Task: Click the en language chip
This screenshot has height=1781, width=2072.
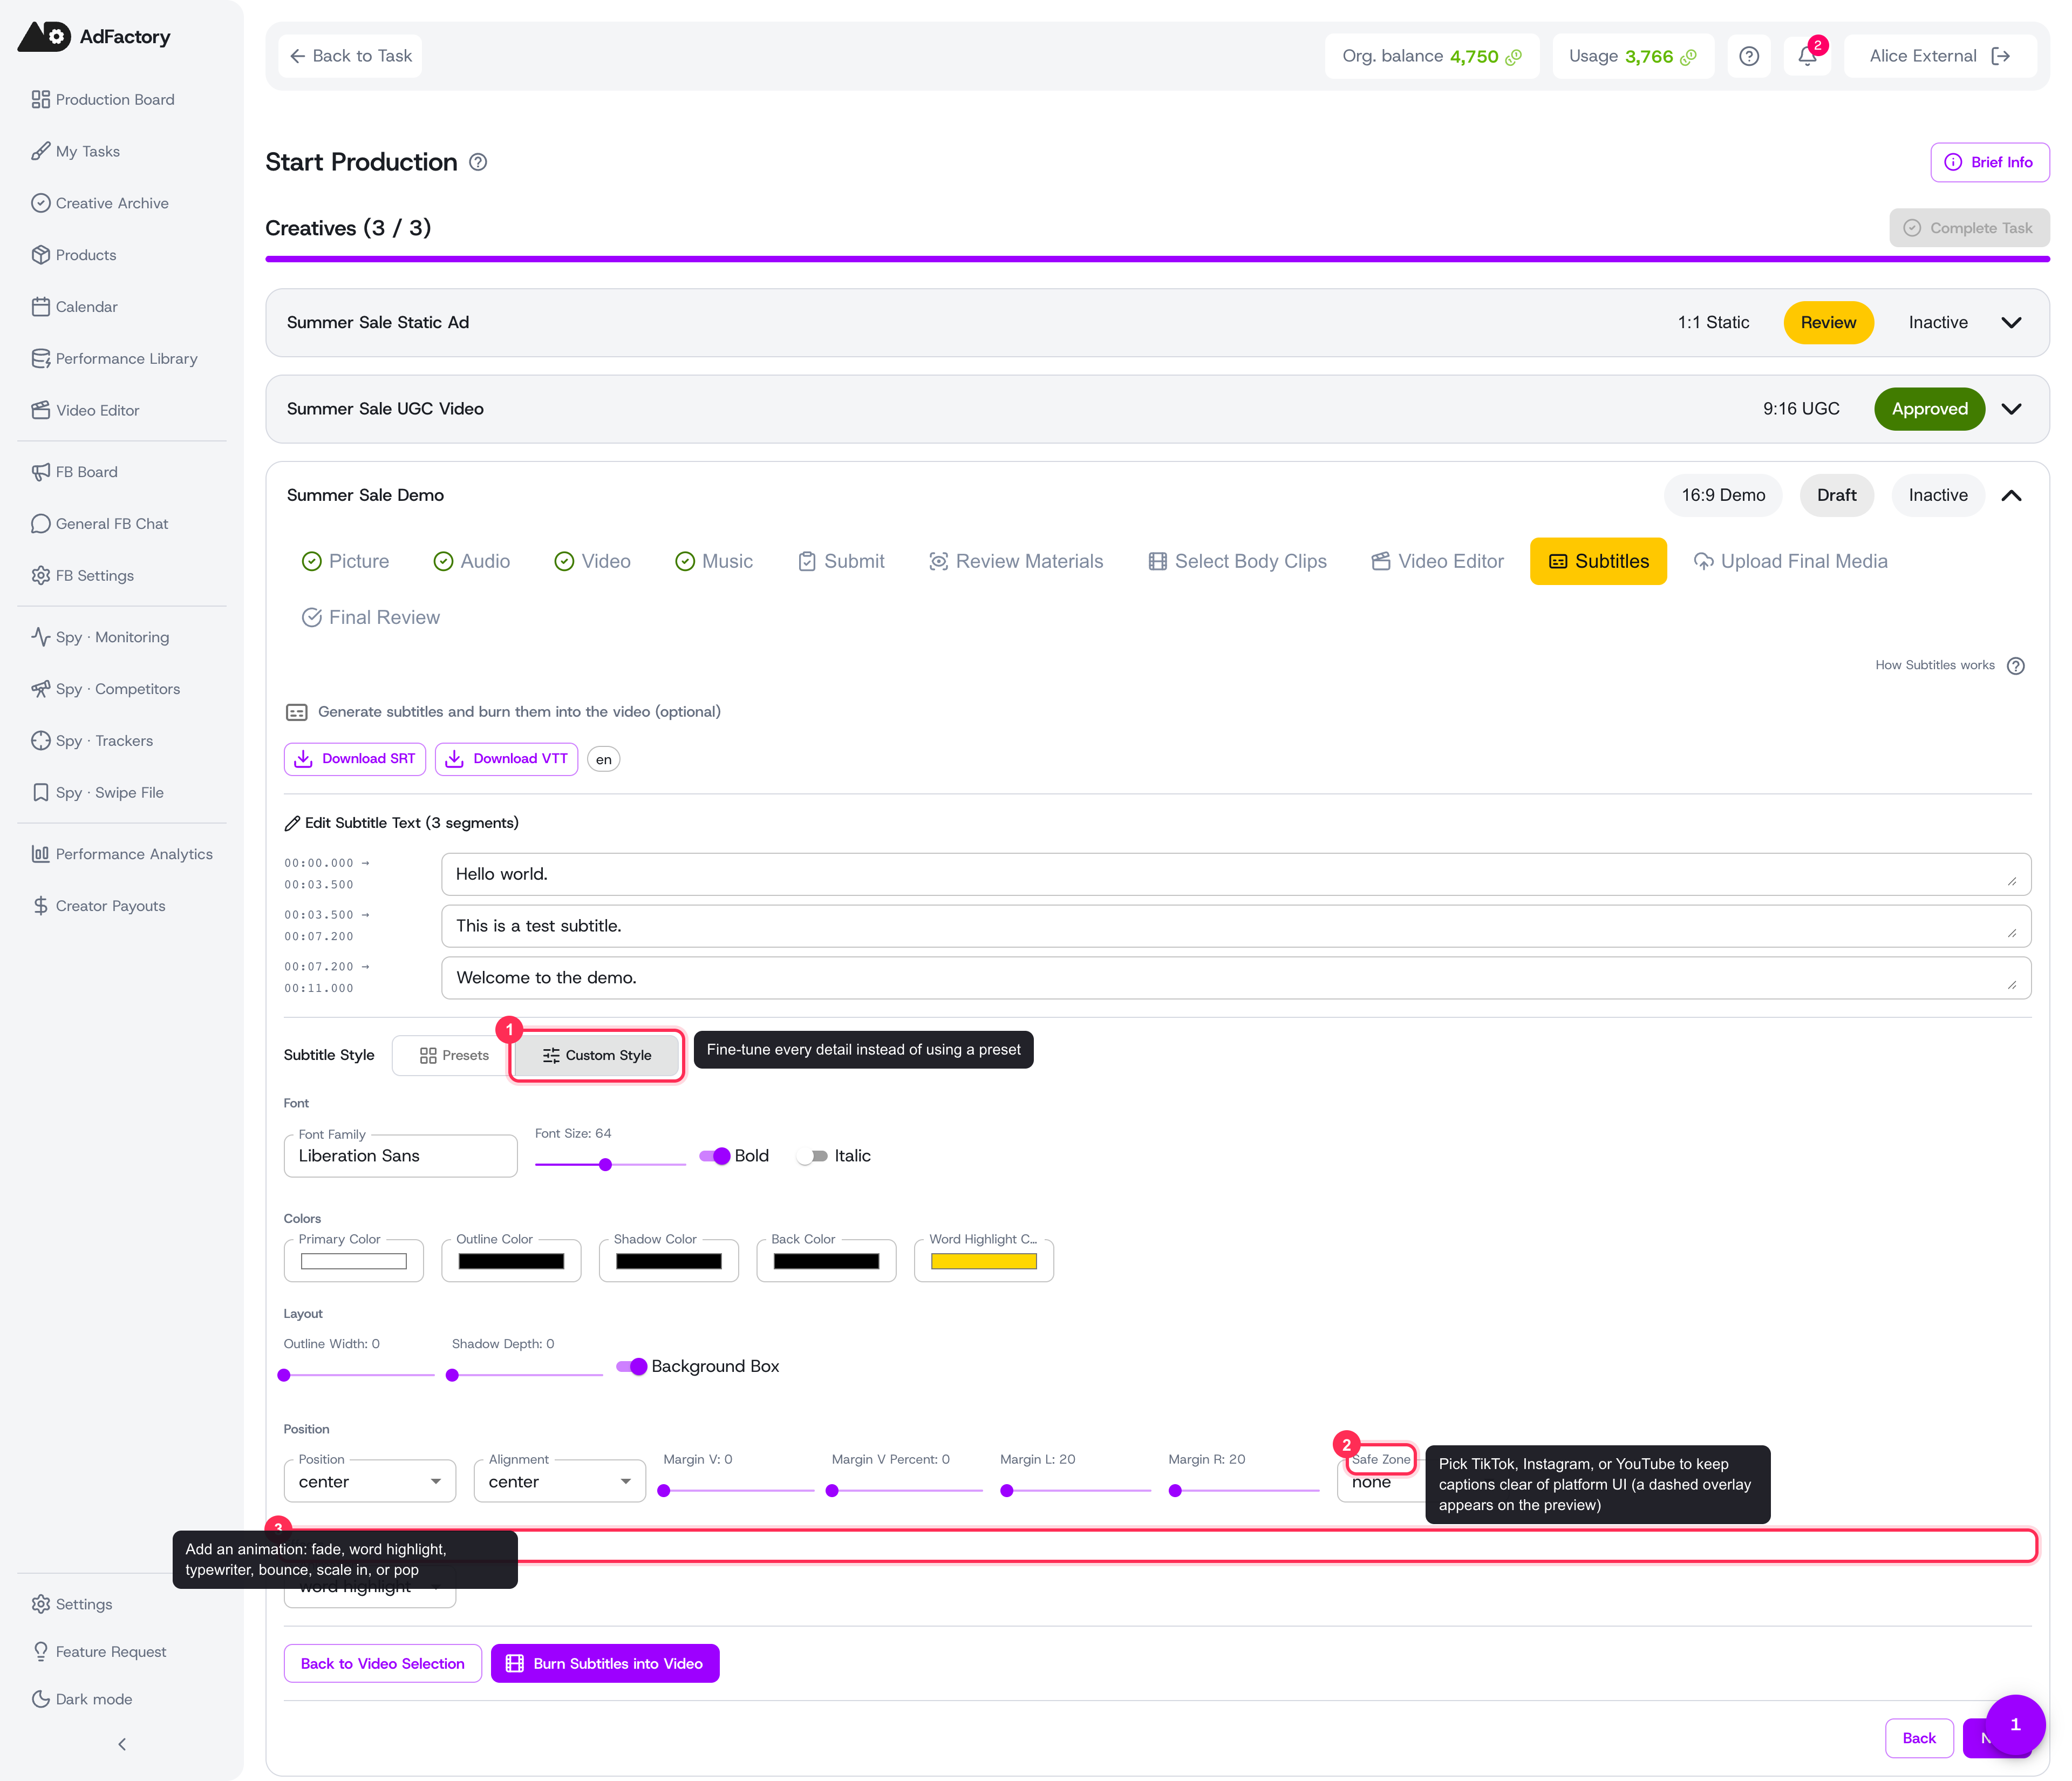Action: 603,760
